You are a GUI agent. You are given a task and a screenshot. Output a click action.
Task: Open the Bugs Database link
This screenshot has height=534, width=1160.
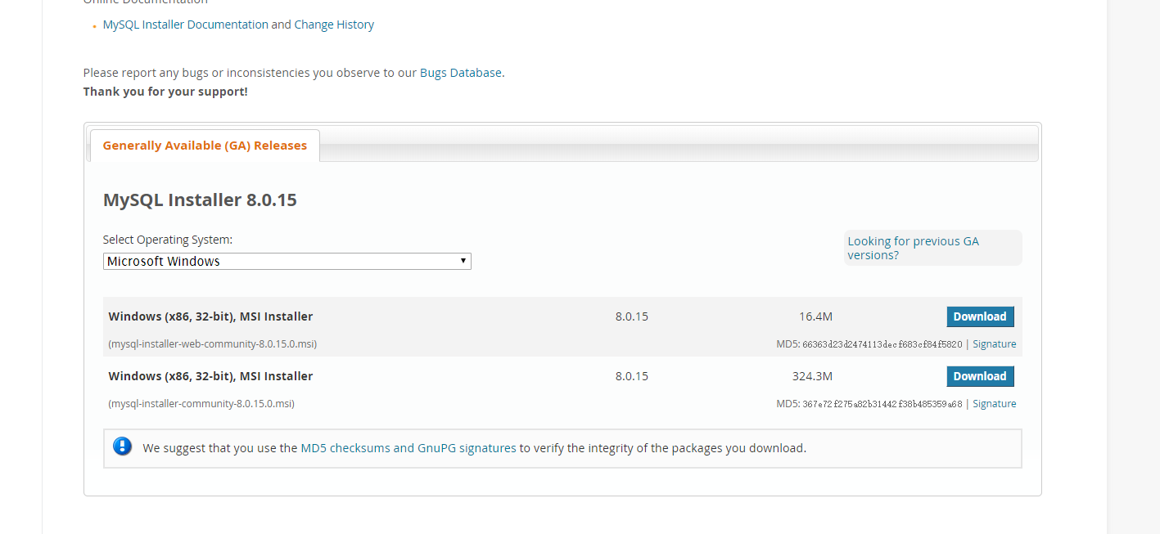(x=460, y=73)
